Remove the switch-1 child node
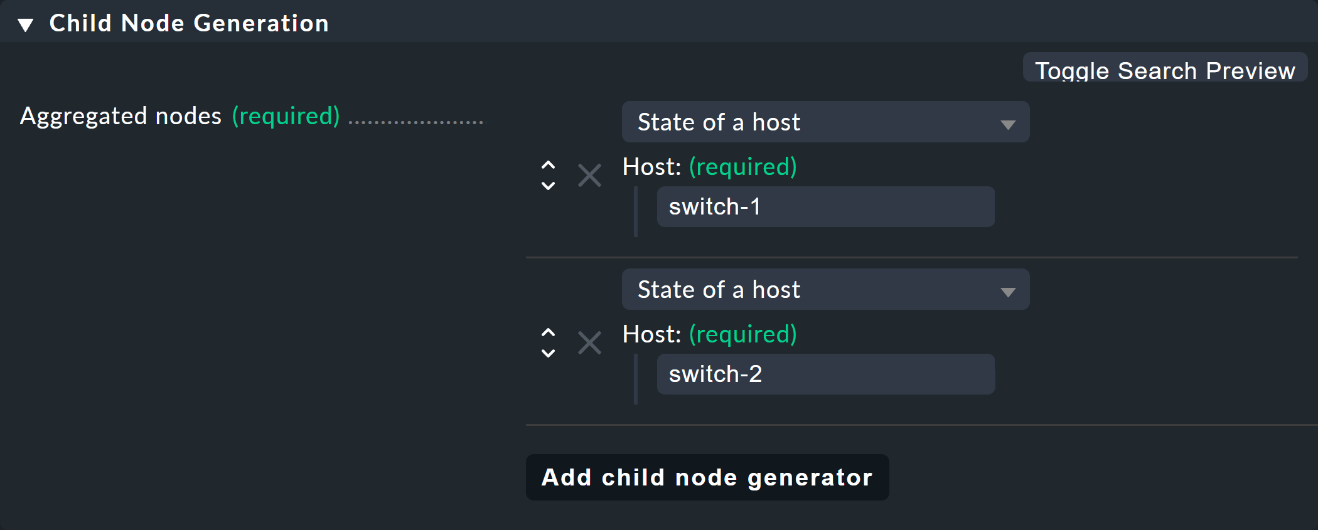 [x=589, y=176]
